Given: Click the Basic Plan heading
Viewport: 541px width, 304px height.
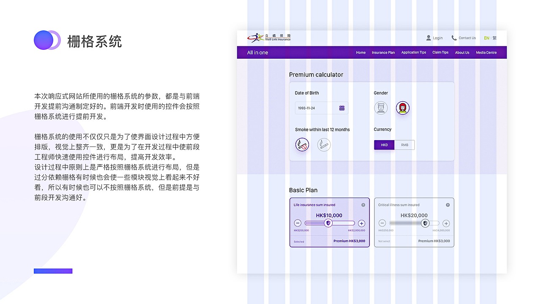Looking at the screenshot, I should click(x=303, y=190).
